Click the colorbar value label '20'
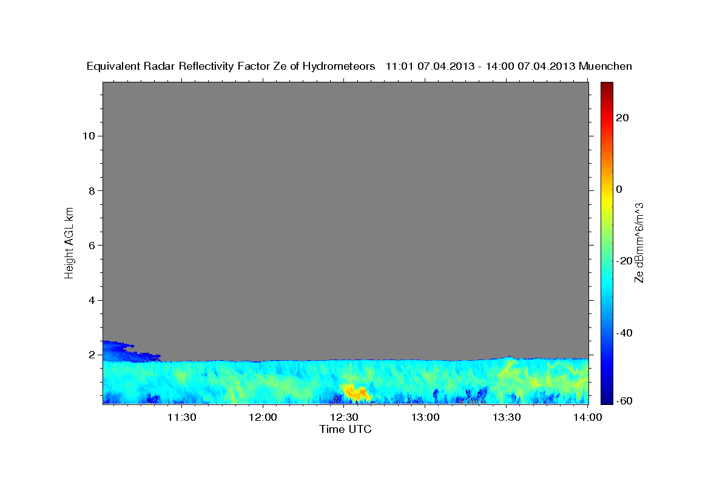The image size is (728, 485). click(622, 118)
